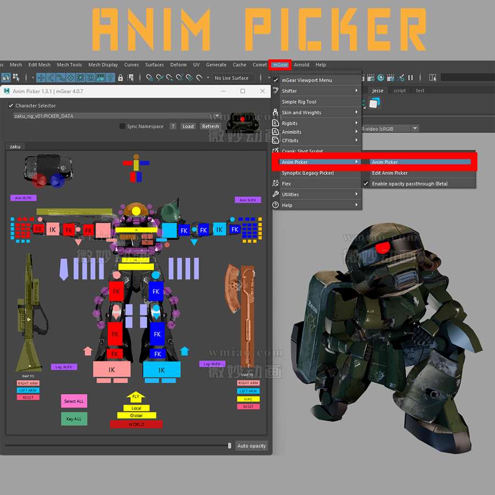Enable the Sync Namespace checkbox

point(122,126)
